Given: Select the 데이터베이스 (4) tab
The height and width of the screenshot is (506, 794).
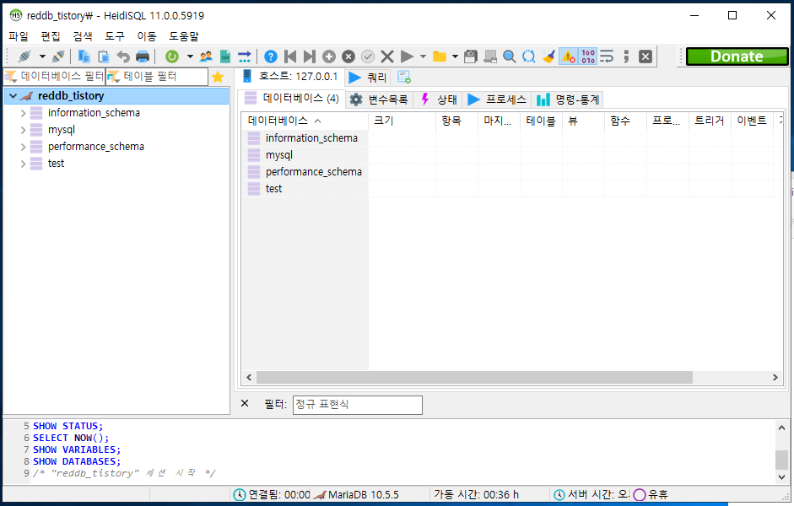Looking at the screenshot, I should 292,98.
